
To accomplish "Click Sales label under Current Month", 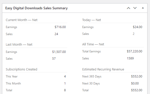I will [9, 34].
